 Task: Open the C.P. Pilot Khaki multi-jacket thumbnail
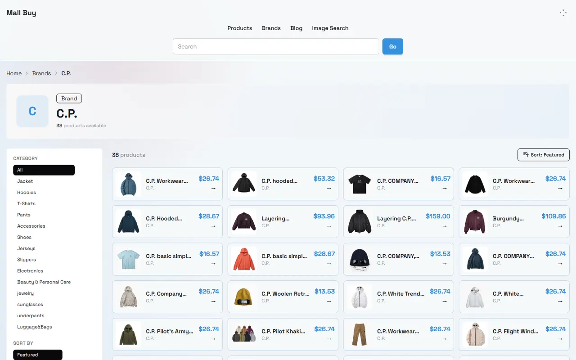click(x=244, y=334)
